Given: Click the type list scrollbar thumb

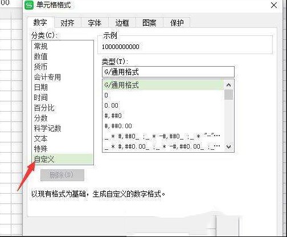Looking at the screenshot, I should tap(228, 95).
